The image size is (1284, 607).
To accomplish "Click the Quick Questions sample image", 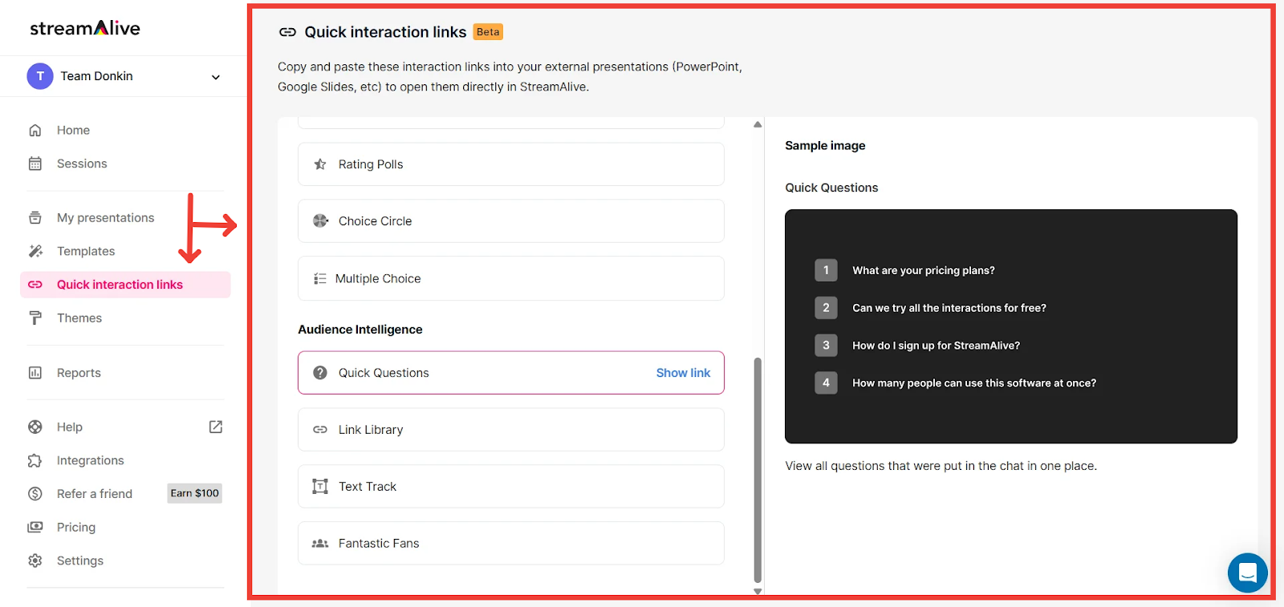I will 1011,326.
